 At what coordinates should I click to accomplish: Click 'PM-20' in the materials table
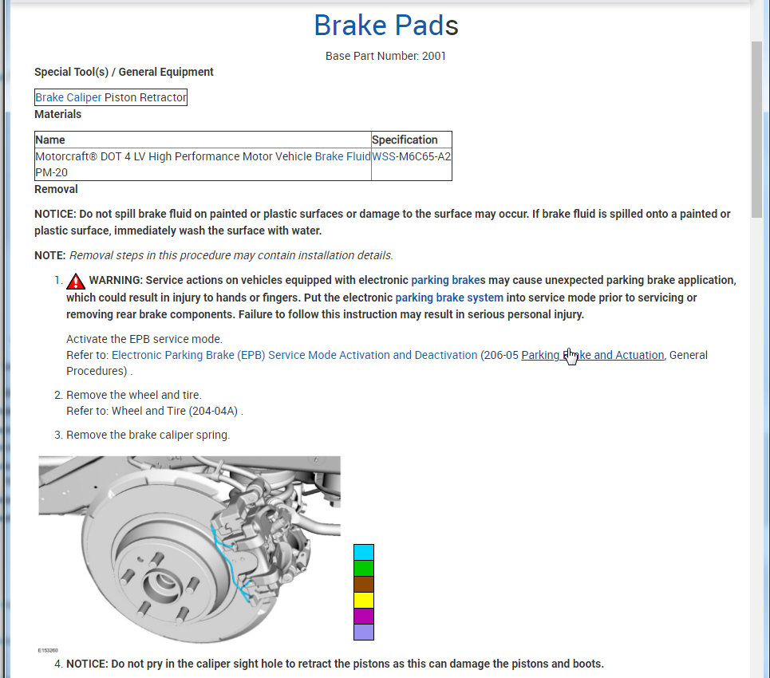52,172
